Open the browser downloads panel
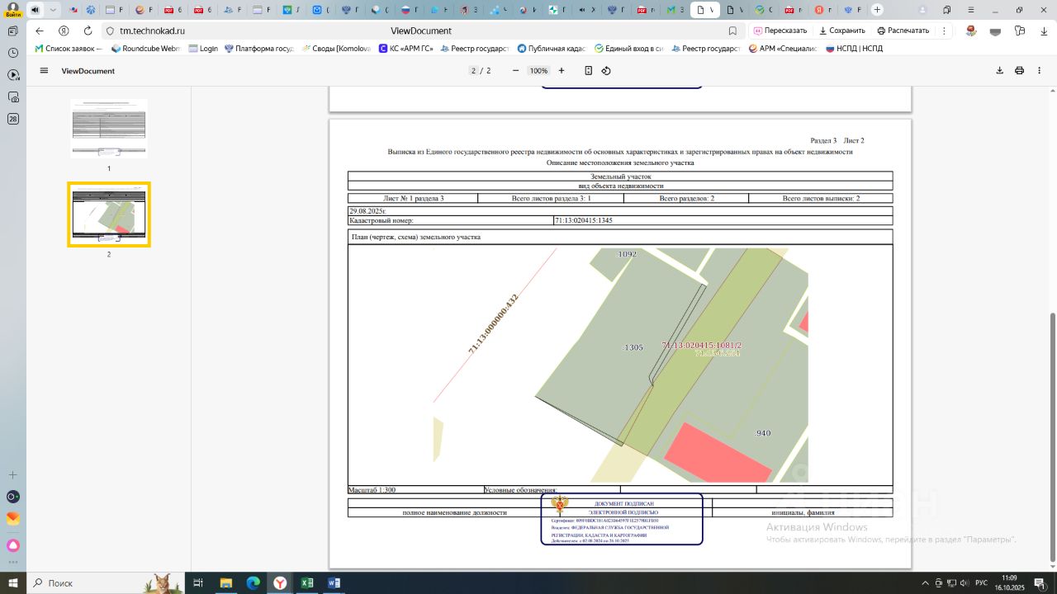The width and height of the screenshot is (1057, 594). 1043,31
